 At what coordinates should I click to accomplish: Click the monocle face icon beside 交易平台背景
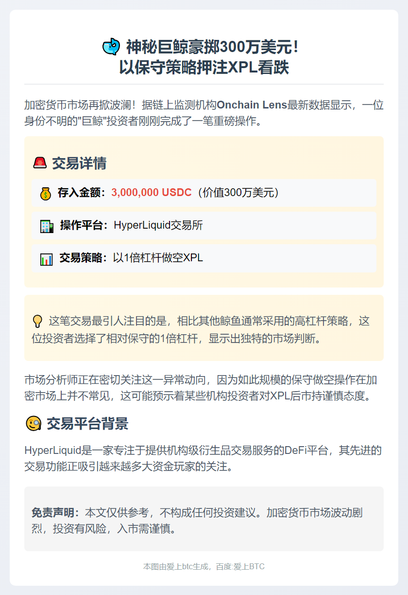tap(33, 423)
